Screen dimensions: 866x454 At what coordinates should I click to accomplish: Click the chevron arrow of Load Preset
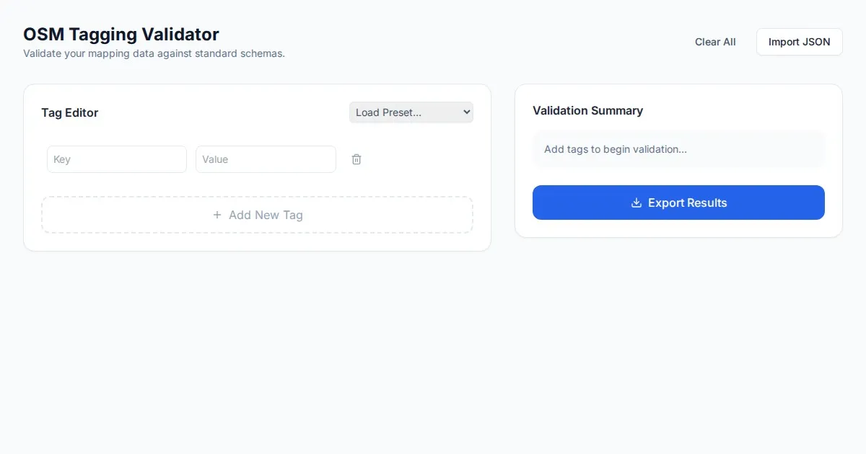tap(466, 112)
